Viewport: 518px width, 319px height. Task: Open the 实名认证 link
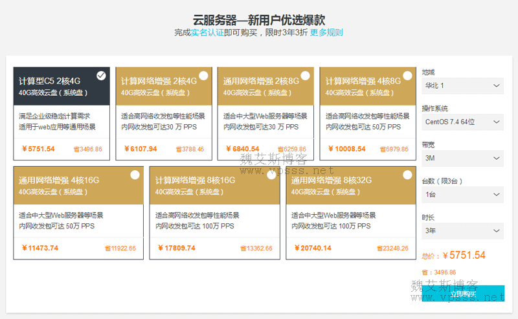207,32
